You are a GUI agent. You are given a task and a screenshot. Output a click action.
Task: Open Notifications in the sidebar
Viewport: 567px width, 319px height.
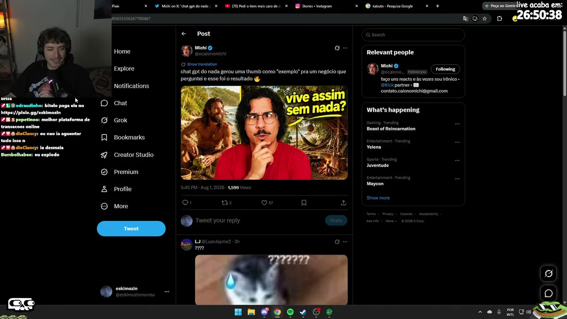click(132, 86)
